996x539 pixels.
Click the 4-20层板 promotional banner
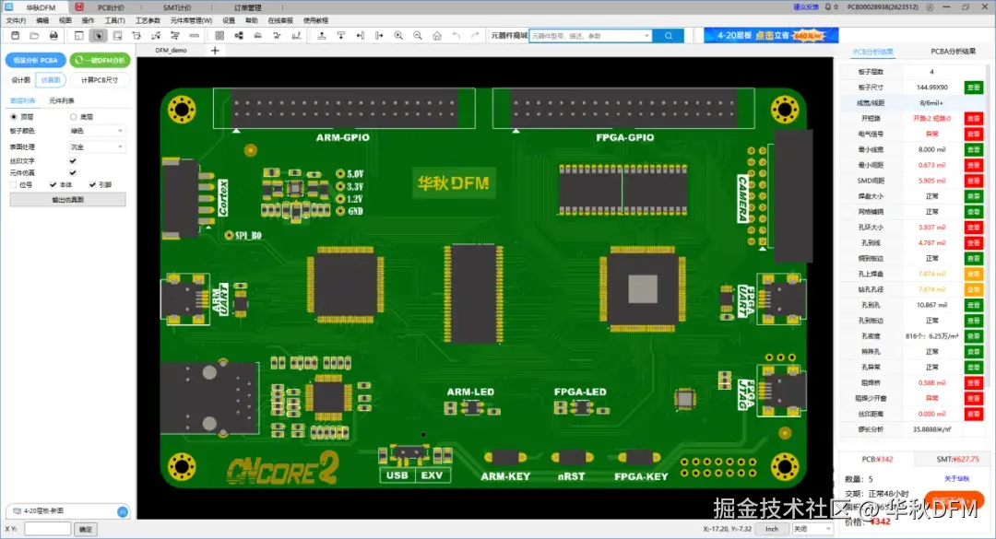pos(771,36)
